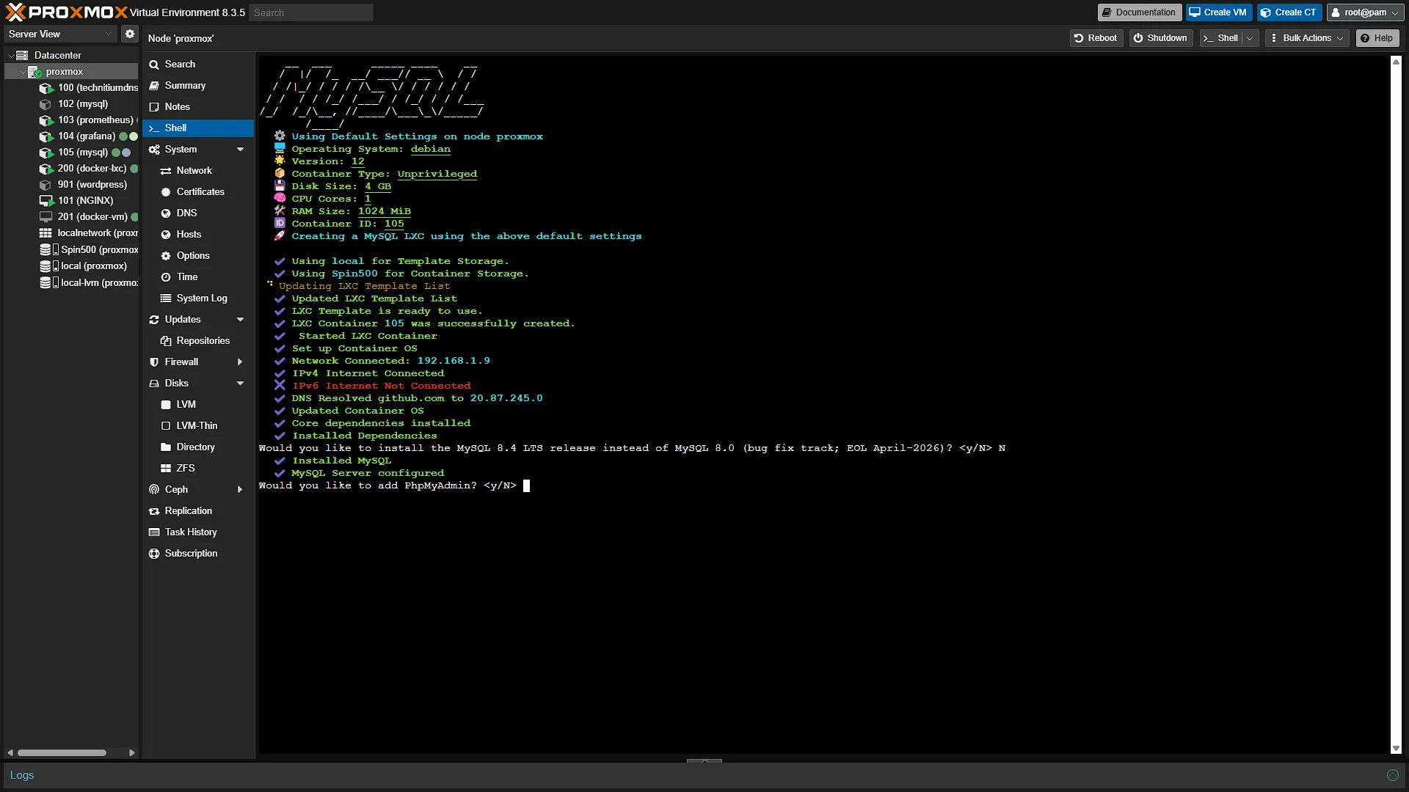This screenshot has height=792, width=1409.
Task: Click in the top Search field
Action: [311, 12]
